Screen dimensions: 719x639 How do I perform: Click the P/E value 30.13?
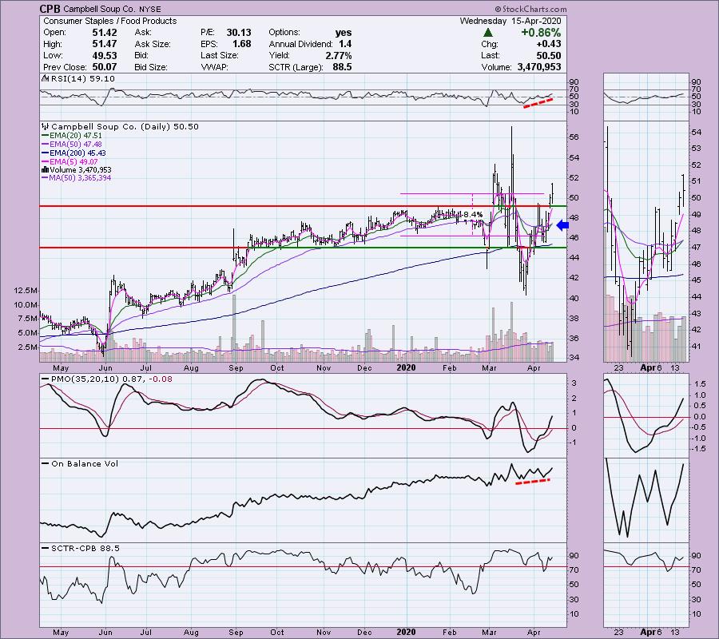[239, 33]
